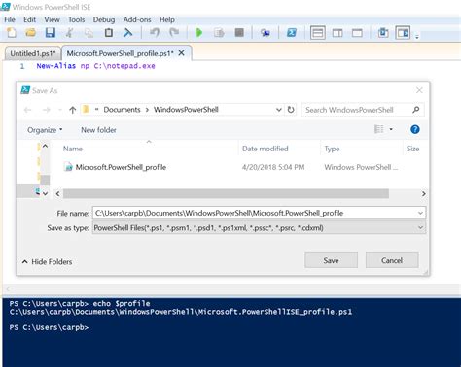
Task: Click the New remote PowerShell tab icon
Action: point(266,33)
